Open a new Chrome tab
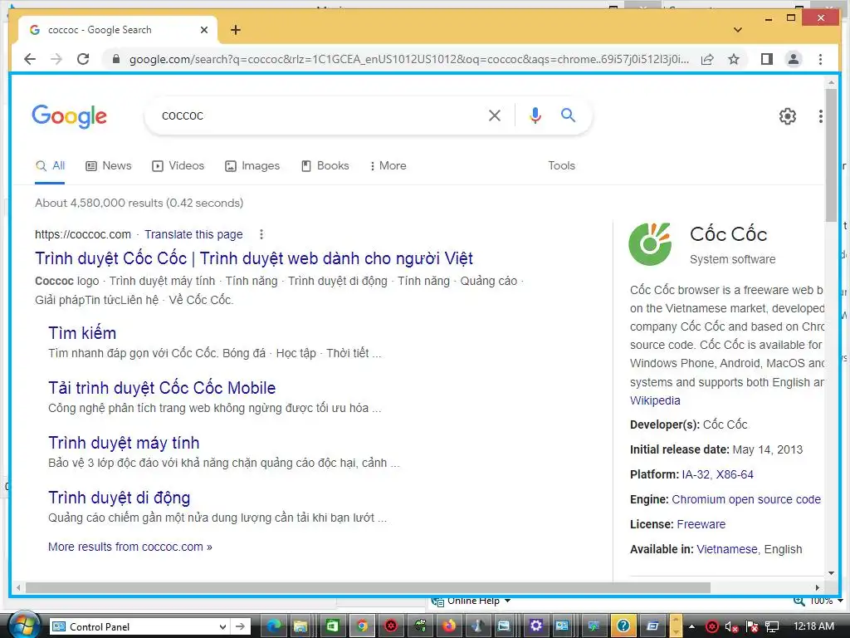This screenshot has height=638, width=850. pyautogui.click(x=235, y=30)
